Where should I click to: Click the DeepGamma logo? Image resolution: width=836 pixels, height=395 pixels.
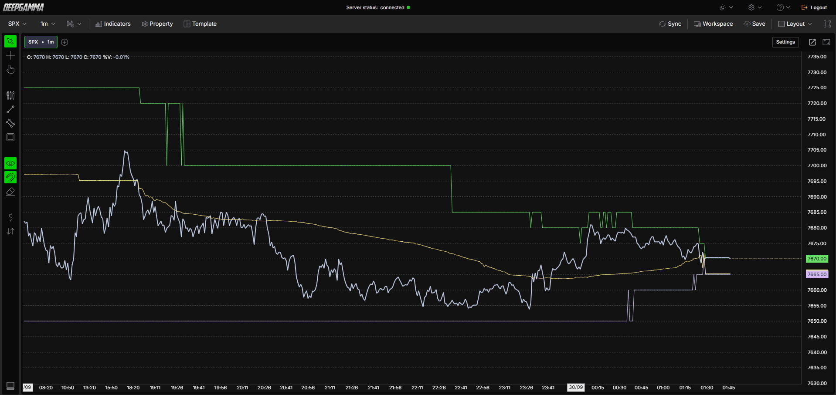[24, 7]
